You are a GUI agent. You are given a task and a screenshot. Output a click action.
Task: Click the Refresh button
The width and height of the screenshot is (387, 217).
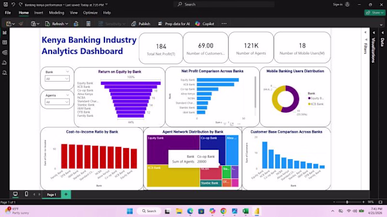[55, 24]
